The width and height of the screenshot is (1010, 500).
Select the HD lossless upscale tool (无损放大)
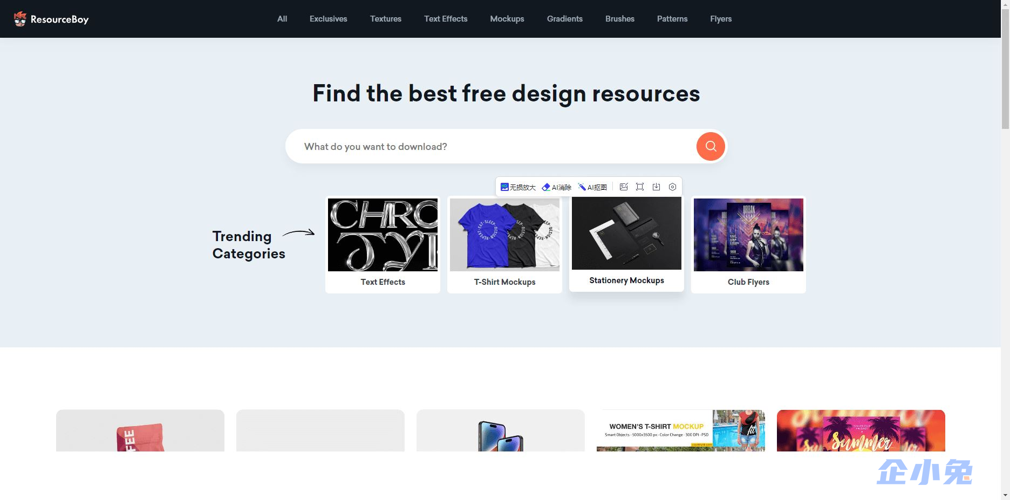point(518,187)
